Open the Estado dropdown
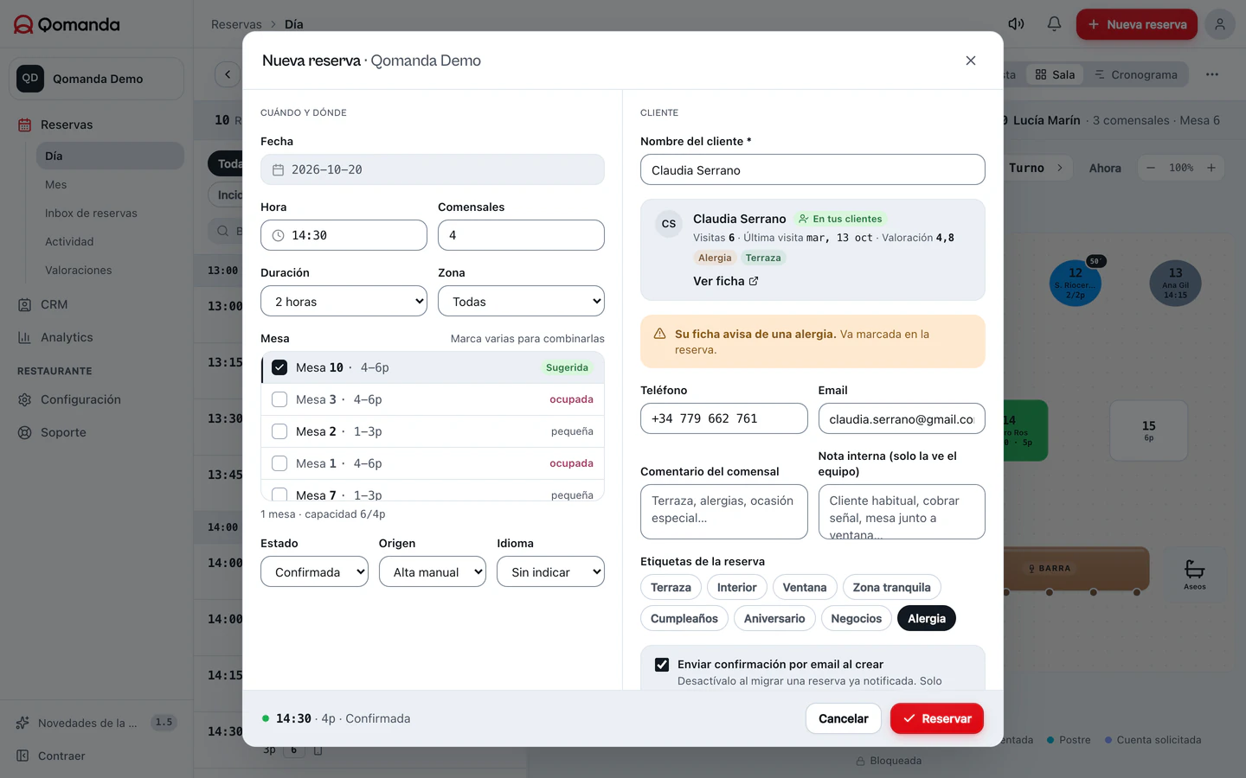 (x=314, y=572)
